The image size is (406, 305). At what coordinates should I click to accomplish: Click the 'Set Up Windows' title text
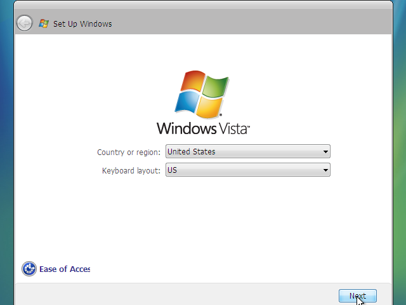coord(82,24)
